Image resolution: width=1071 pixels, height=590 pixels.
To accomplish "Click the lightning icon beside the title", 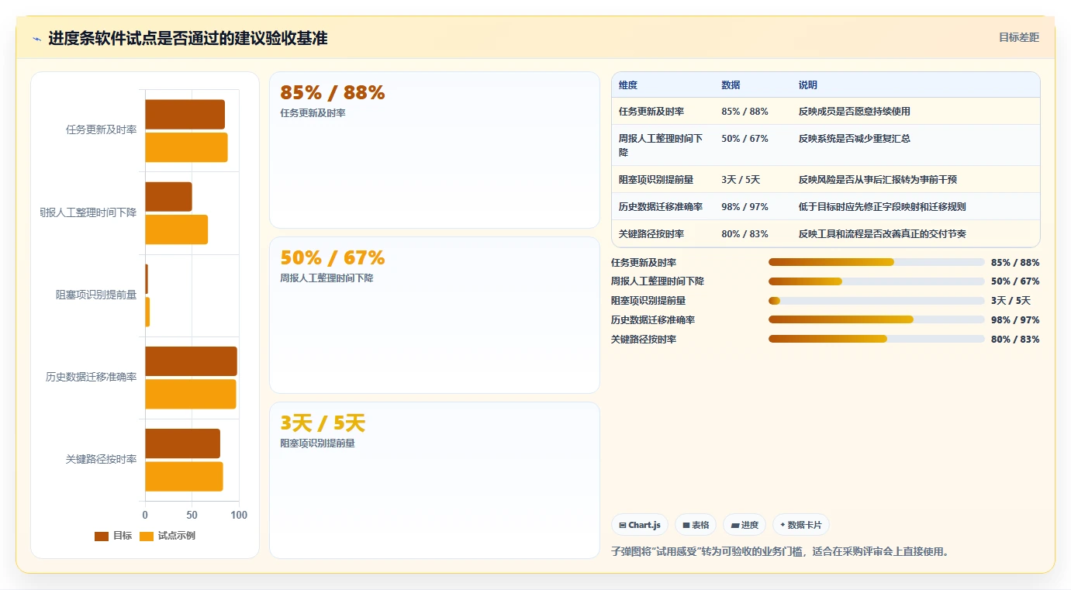I will (36, 39).
